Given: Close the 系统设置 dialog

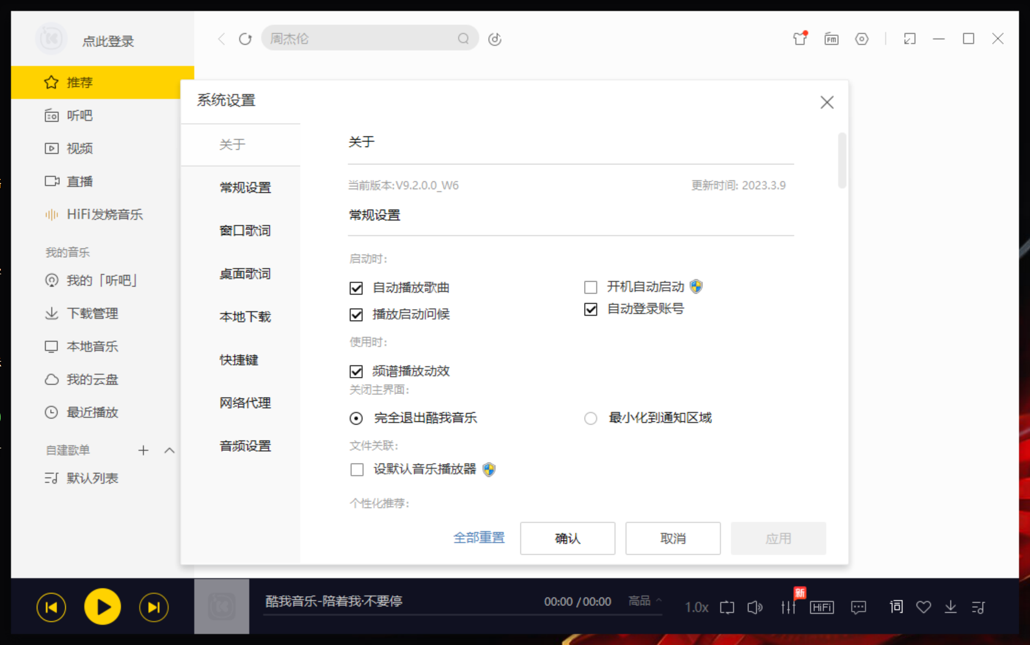Looking at the screenshot, I should tap(827, 102).
